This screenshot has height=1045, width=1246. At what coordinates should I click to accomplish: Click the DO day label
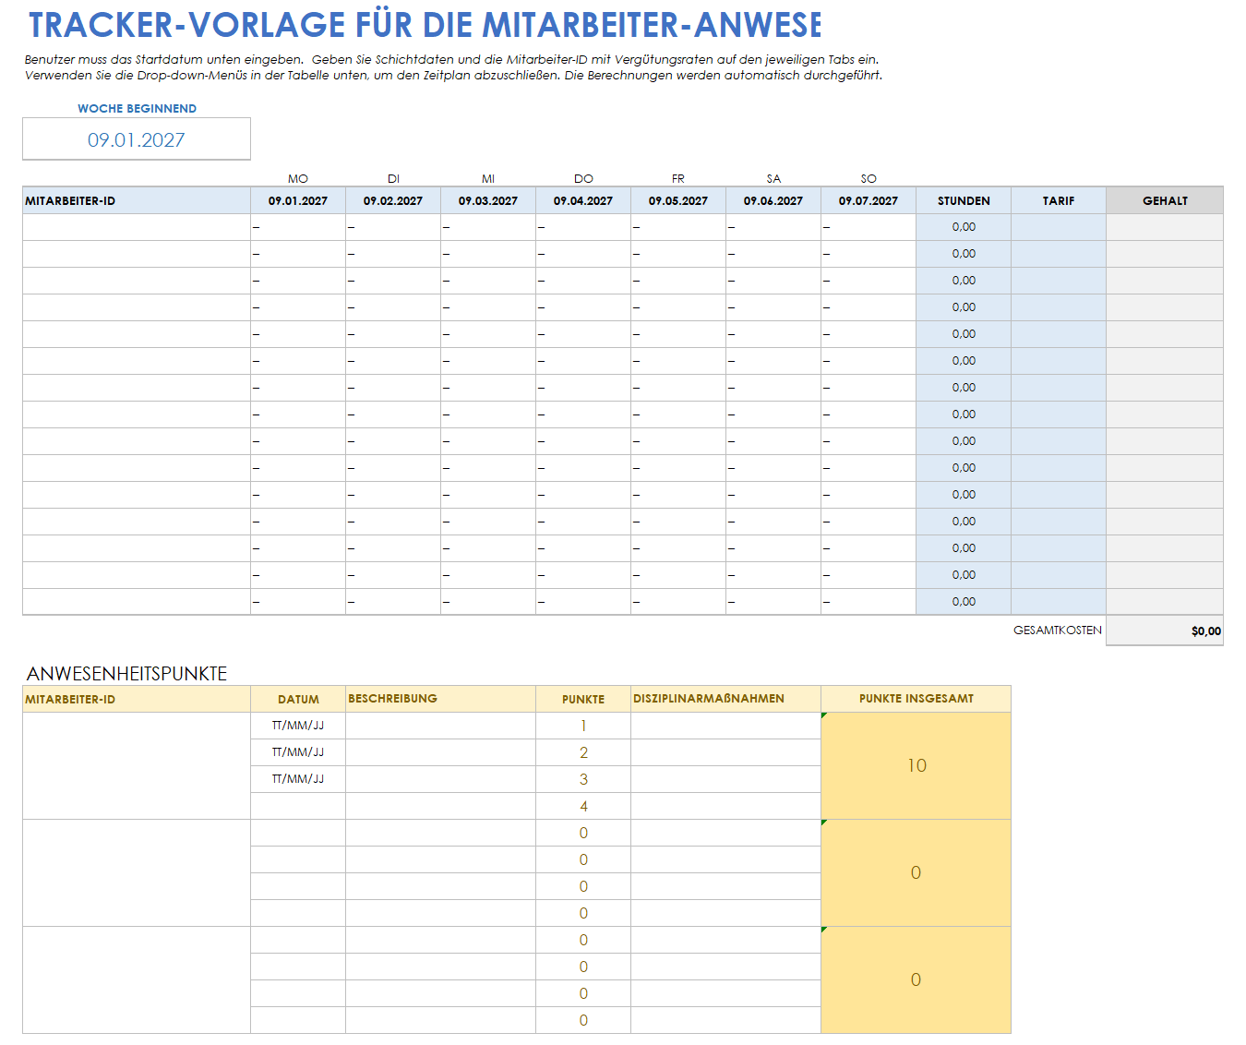coord(583,178)
